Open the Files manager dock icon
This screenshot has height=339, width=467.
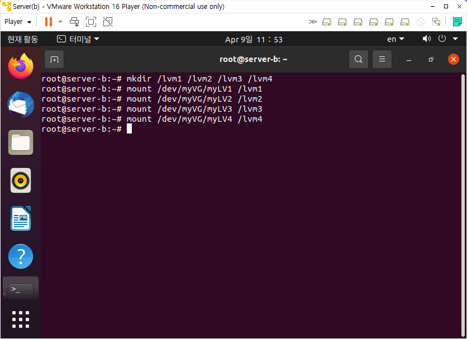[x=21, y=142]
